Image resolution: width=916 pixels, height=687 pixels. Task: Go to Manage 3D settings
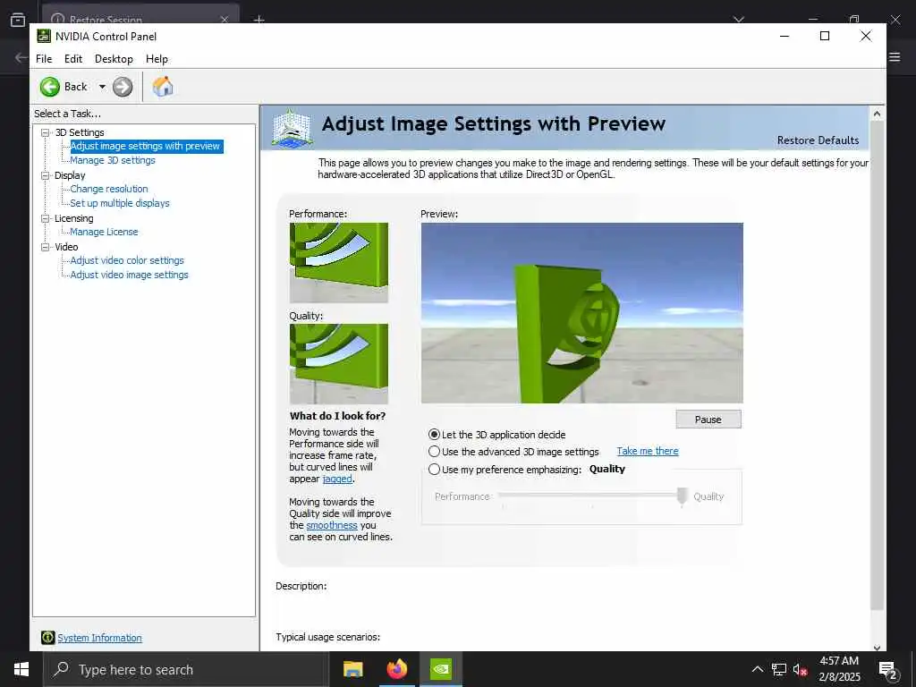click(113, 160)
